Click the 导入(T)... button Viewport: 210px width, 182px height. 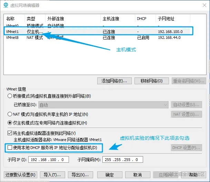point(52,175)
